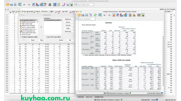Screen dimensions: 181x101
Task: Open Style... options in Frequencies dialog
Action: 68,28
